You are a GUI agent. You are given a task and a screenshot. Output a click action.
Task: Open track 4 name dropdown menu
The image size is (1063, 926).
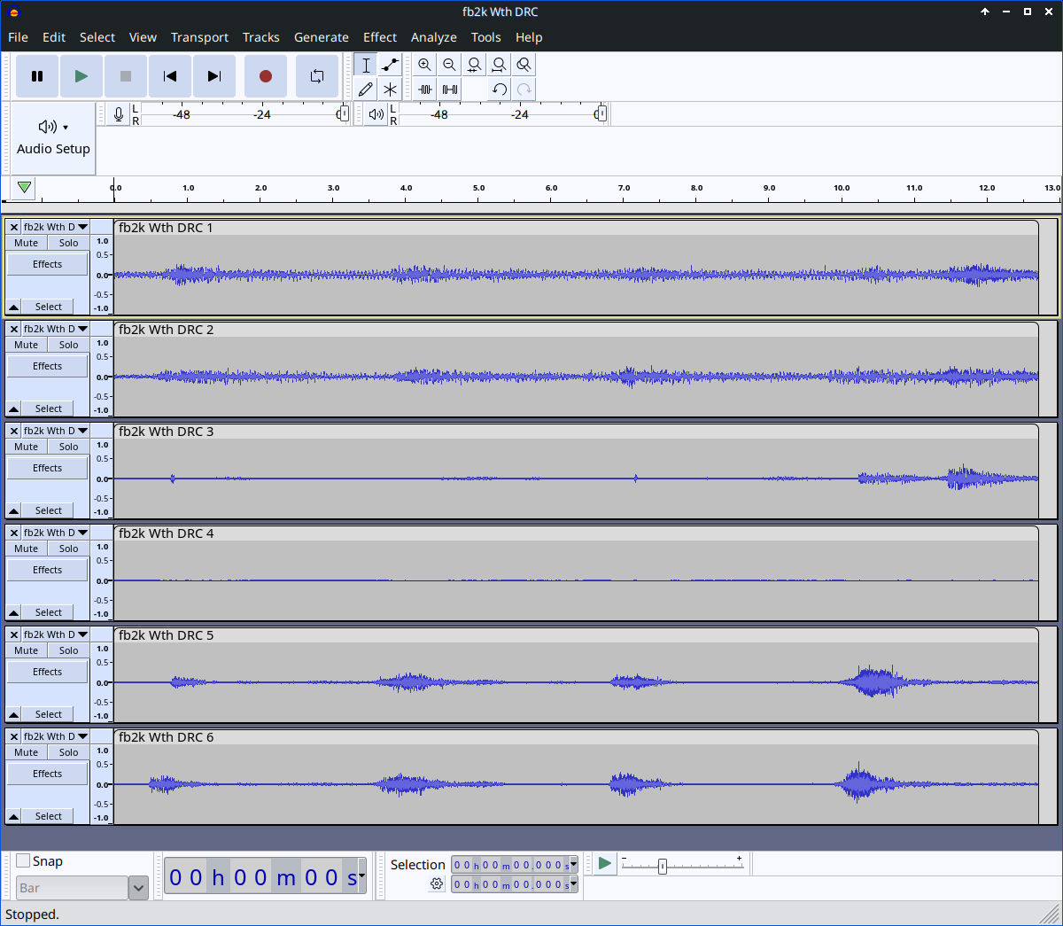click(55, 533)
